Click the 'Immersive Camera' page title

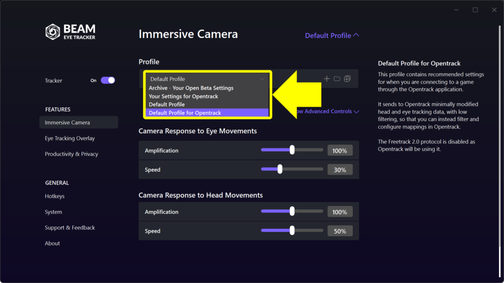coord(188,34)
